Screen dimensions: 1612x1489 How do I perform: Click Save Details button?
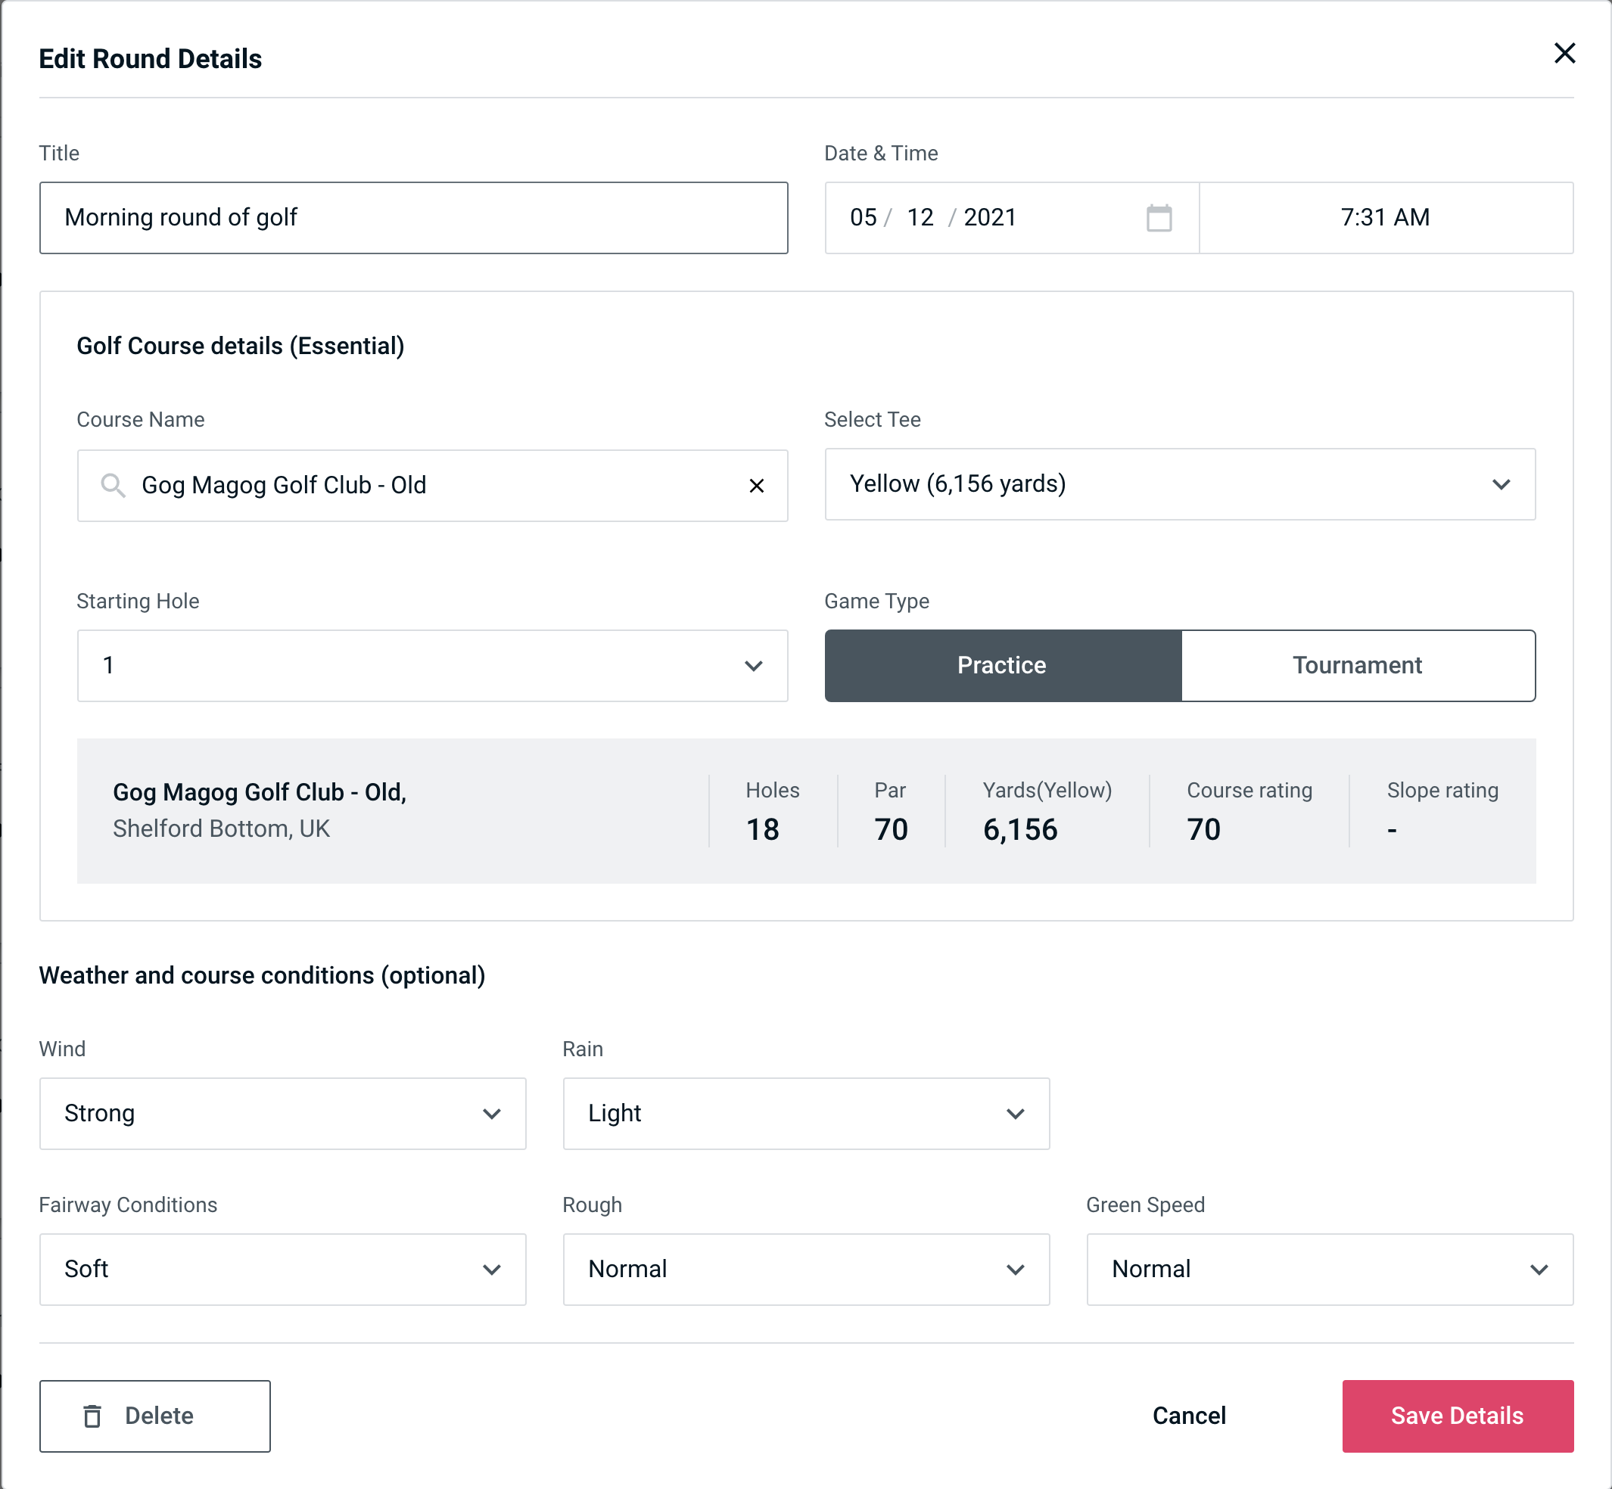pyautogui.click(x=1456, y=1416)
